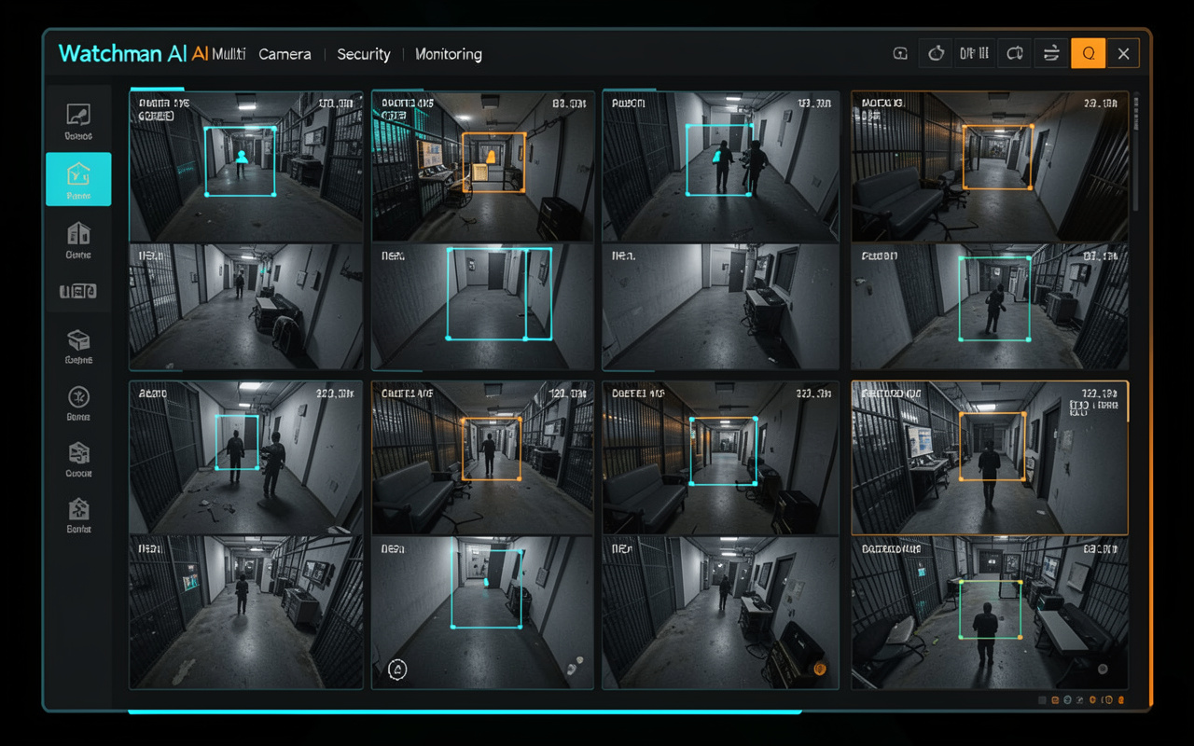
Task: Open the sliders settings icon beside the search button
Action: click(1051, 54)
